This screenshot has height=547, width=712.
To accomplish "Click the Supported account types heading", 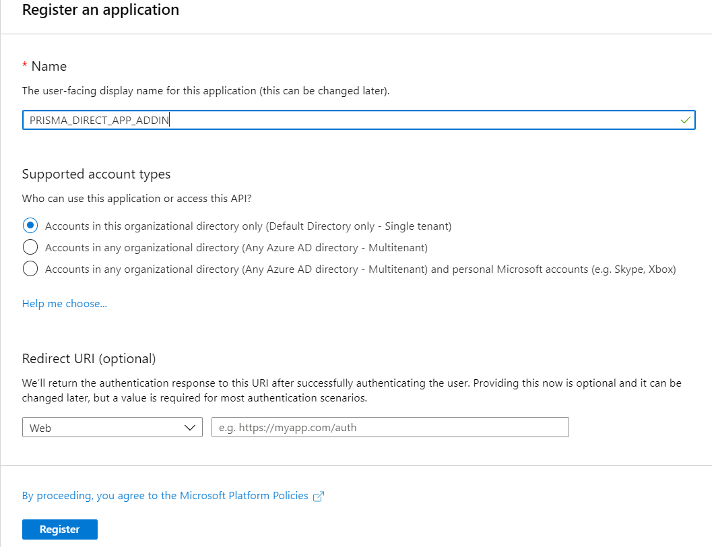I will coord(96,174).
